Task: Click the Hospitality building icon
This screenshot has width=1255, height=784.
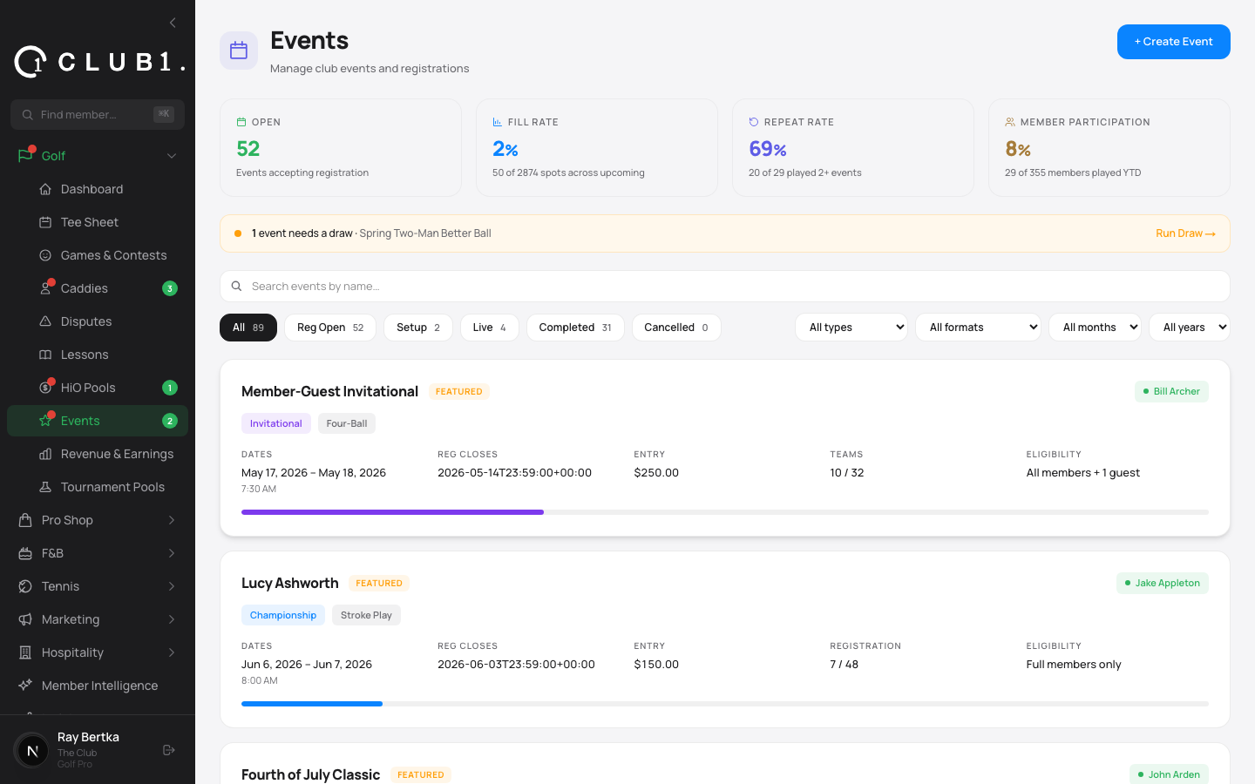Action: [25, 652]
